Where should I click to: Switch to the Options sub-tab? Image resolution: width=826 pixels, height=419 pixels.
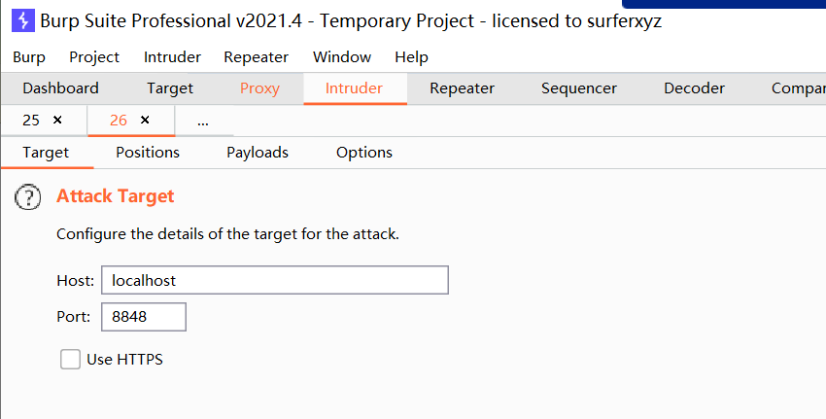pyautogui.click(x=364, y=153)
